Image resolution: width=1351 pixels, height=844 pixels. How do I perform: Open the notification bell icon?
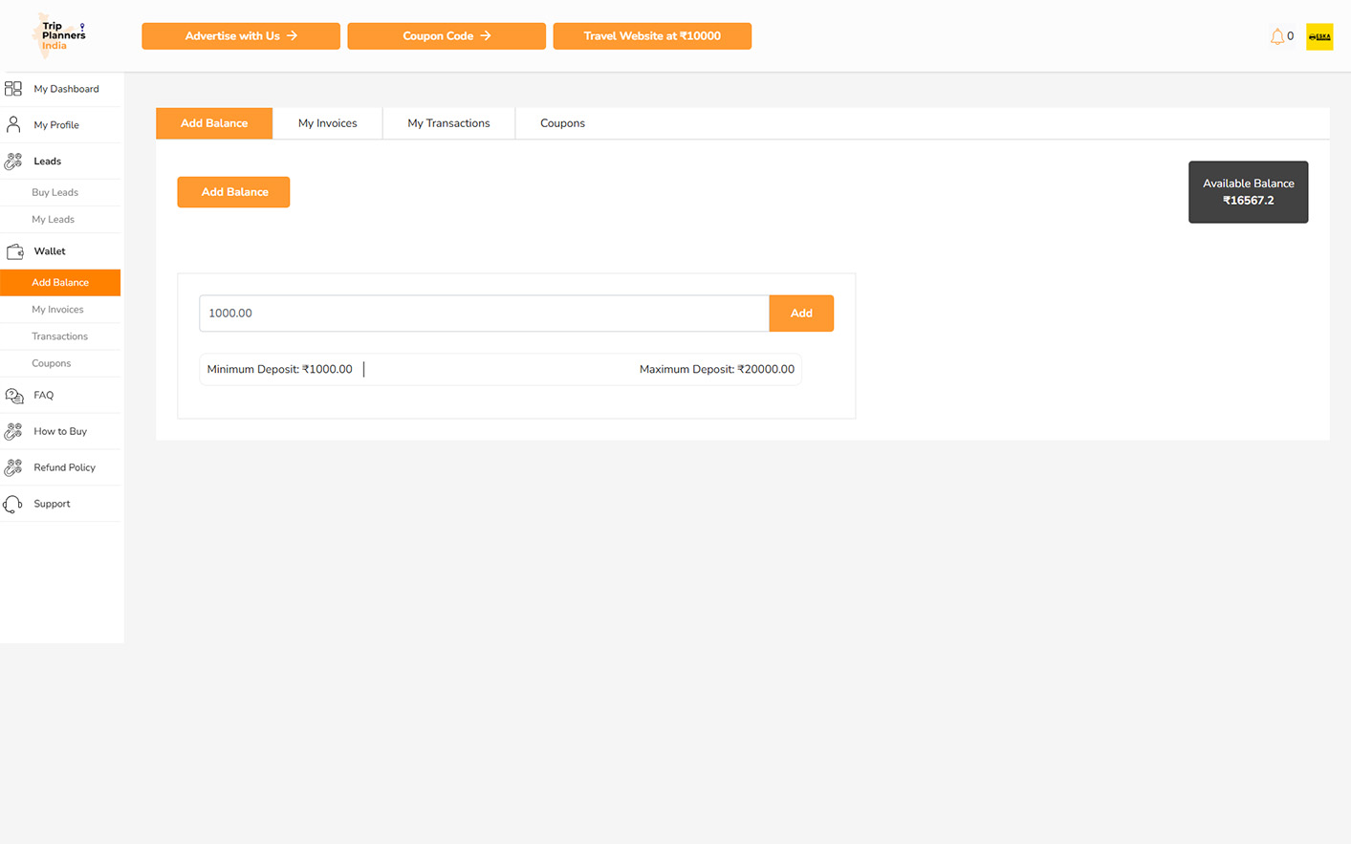(x=1276, y=36)
